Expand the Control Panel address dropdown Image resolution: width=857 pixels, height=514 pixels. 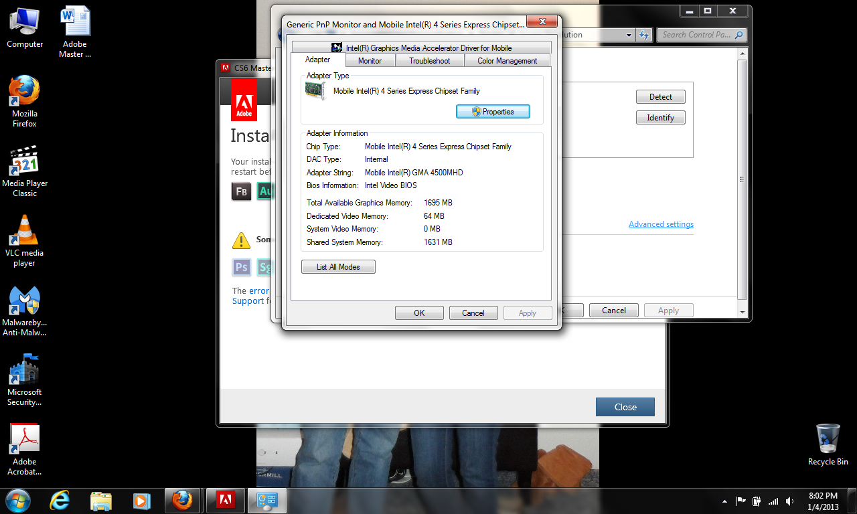tap(629, 35)
